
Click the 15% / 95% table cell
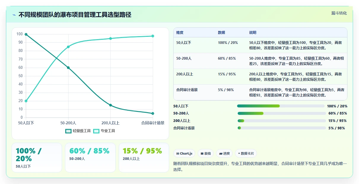click(227, 74)
